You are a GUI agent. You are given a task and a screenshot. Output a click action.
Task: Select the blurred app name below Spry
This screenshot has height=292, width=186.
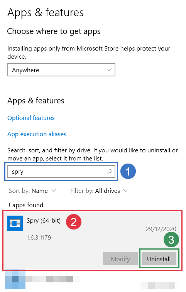(53, 279)
